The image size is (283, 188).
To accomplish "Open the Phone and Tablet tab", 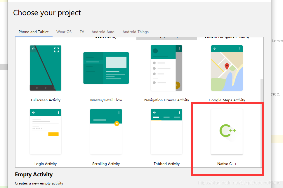I will [x=34, y=32].
